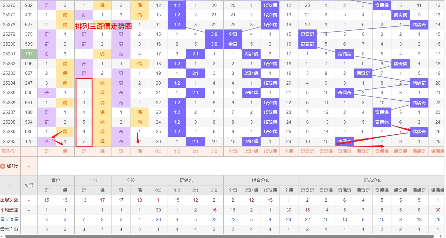Click the 平均遗漏 statistics row label

pyautogui.click(x=9, y=210)
